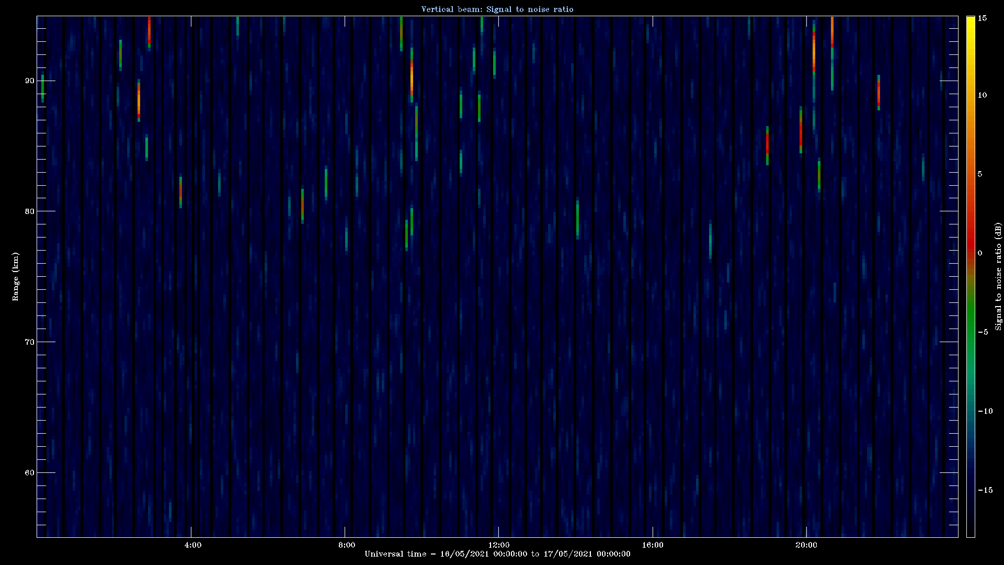Click the 'Universal time' x-axis caption
The image size is (1004, 565).
click(x=497, y=554)
